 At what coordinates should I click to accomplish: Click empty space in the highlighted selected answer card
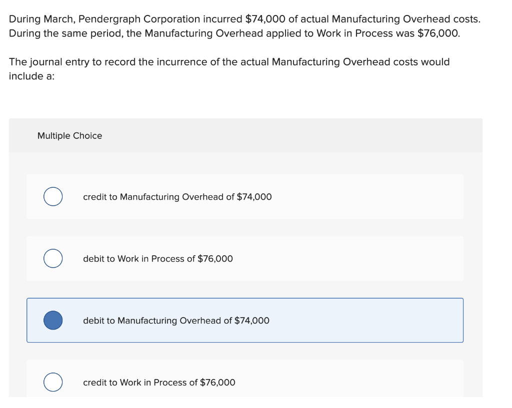coord(365,320)
